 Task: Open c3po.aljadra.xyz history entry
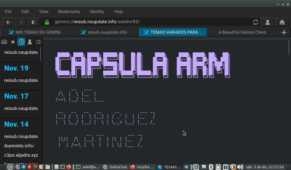[21, 155]
